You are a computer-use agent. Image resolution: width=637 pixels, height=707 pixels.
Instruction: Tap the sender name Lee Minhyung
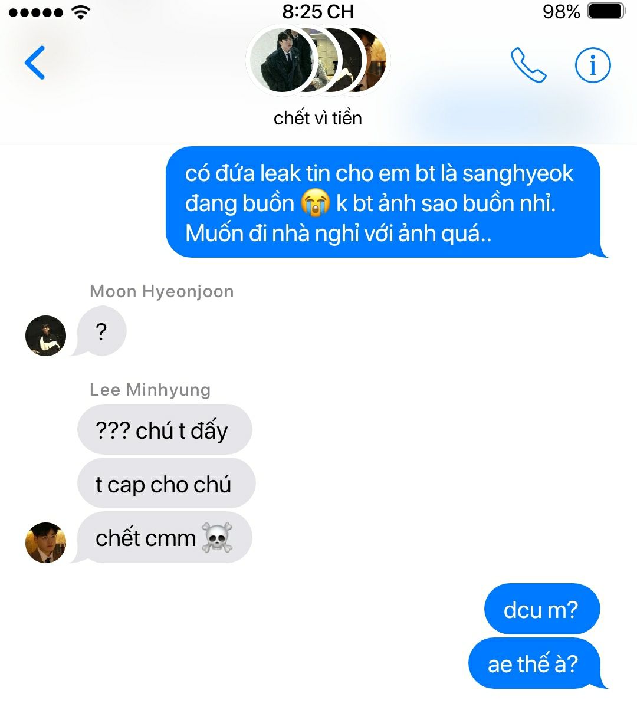[150, 390]
